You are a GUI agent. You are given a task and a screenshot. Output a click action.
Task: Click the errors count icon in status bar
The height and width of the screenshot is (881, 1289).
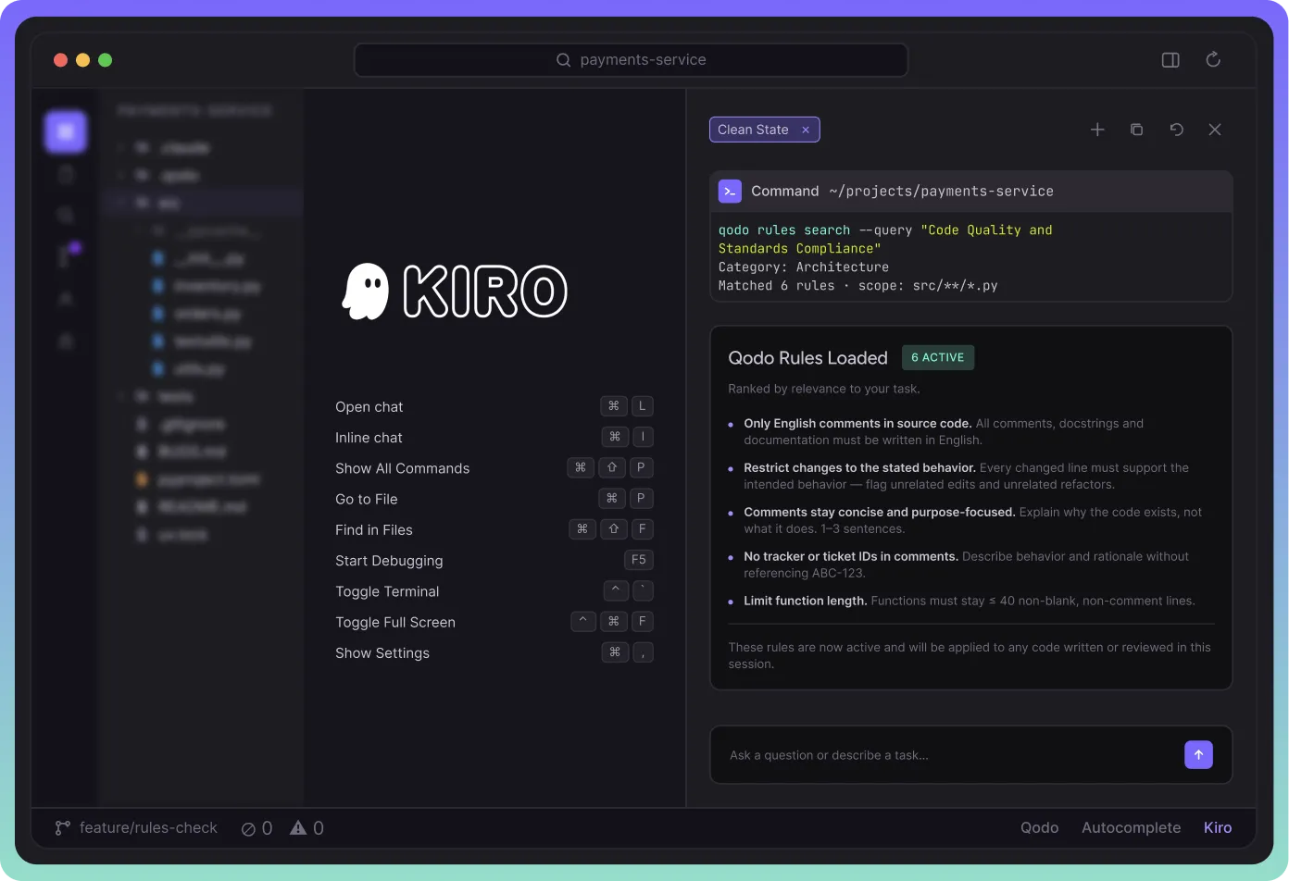(x=248, y=829)
